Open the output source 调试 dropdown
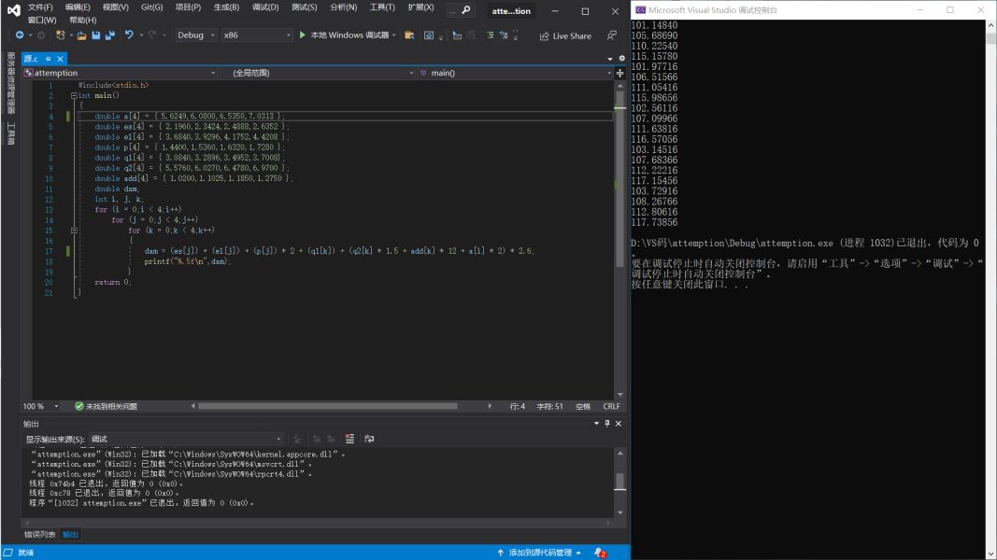 [x=186, y=439]
